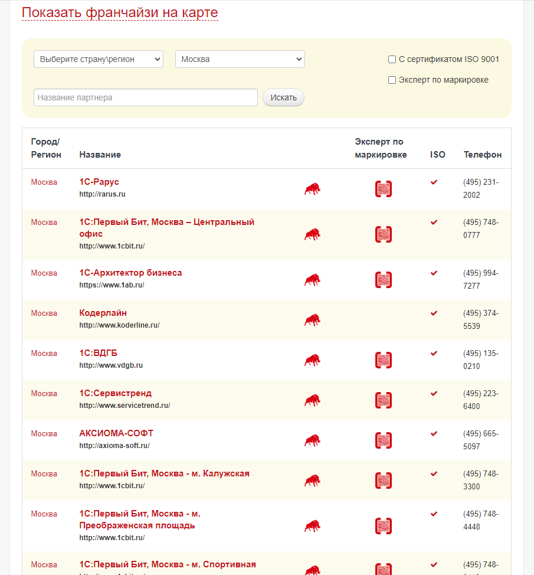Click the bull icon in the Кодерлайн row
This screenshot has width=534, height=575.
click(312, 320)
